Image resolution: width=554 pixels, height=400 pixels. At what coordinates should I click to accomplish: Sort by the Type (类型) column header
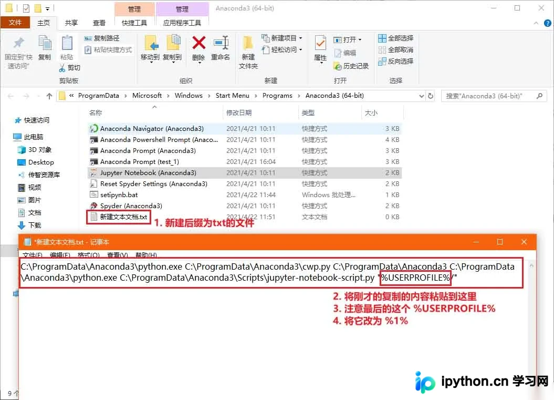[x=330, y=112]
